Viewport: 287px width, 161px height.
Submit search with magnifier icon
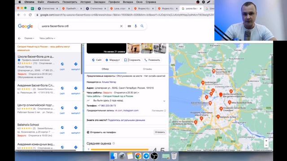point(142,26)
